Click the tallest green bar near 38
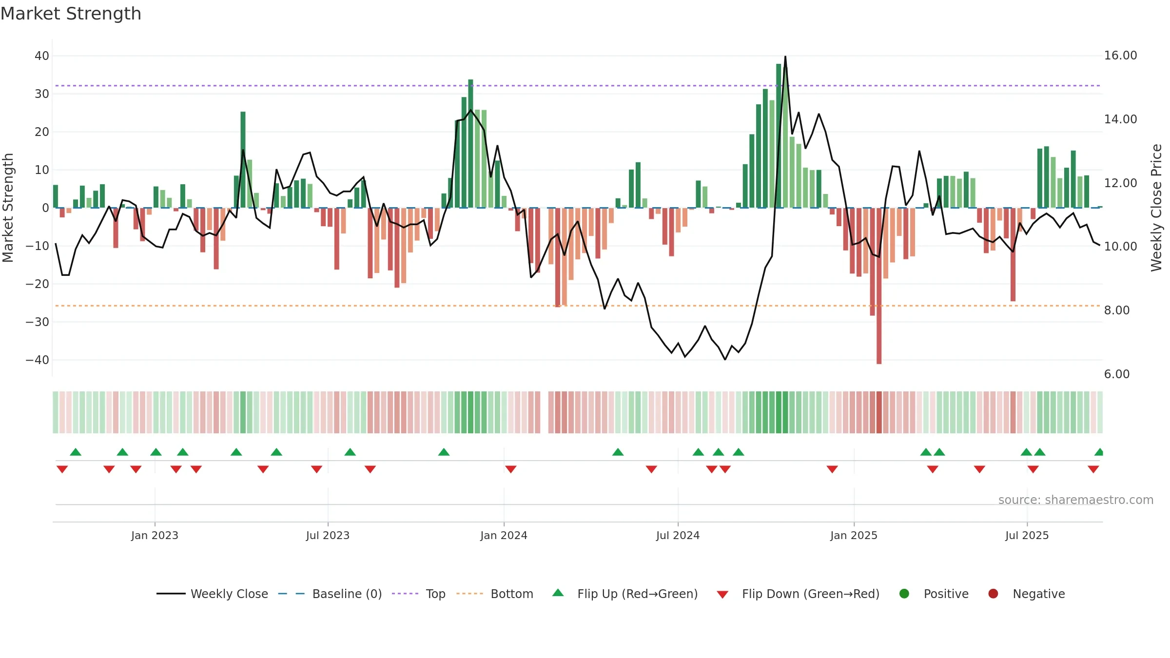Screen dimensions: 1170x658 tap(779, 135)
